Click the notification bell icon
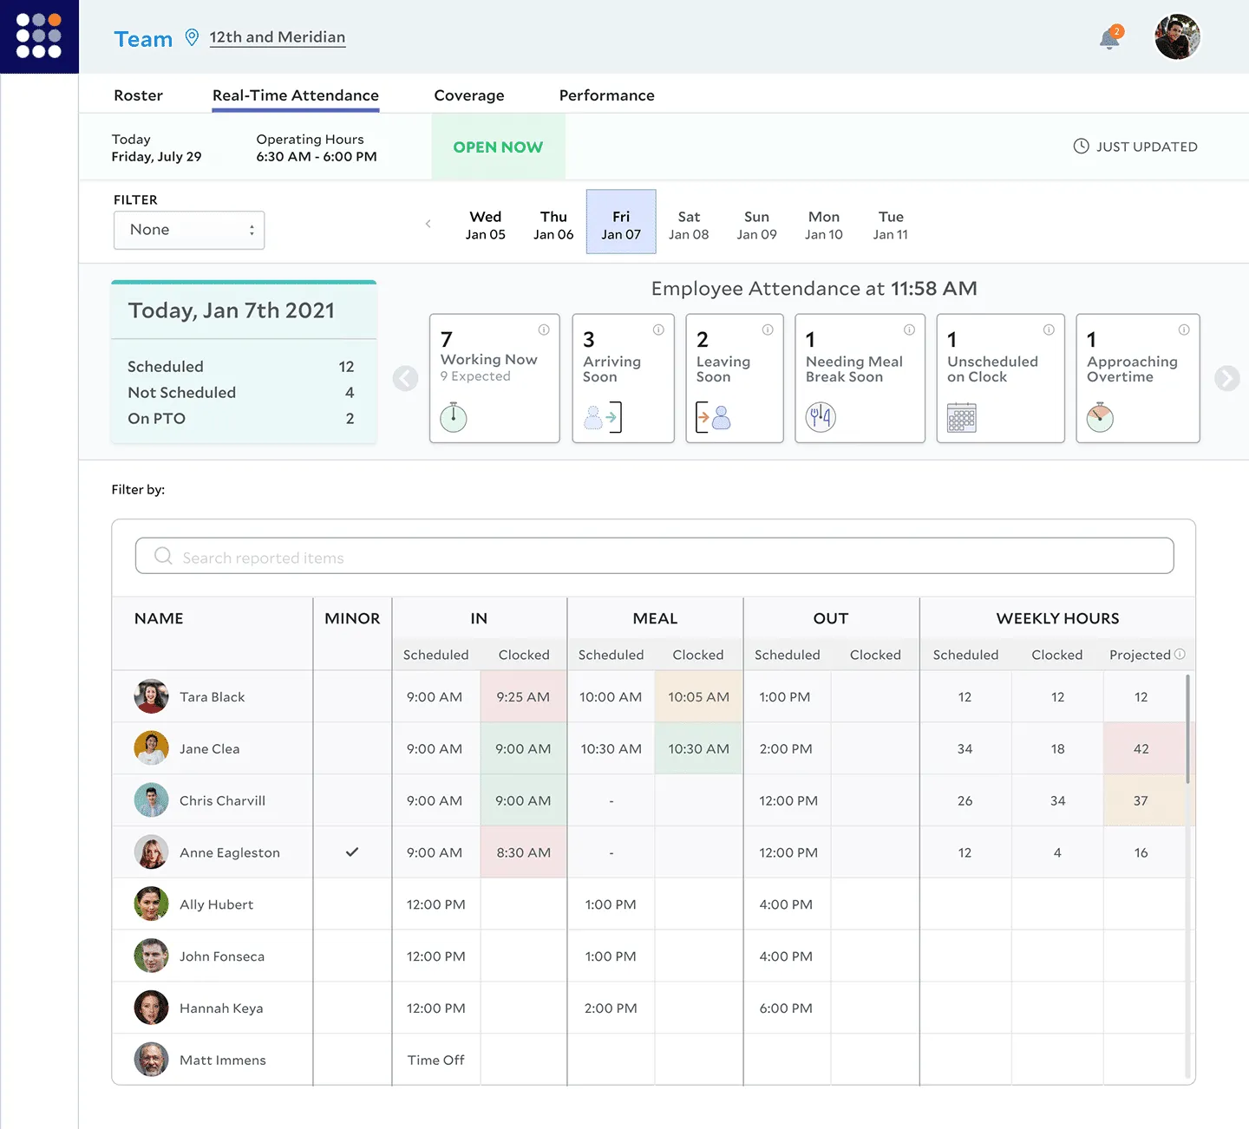The height and width of the screenshot is (1129, 1249). pyautogui.click(x=1109, y=39)
